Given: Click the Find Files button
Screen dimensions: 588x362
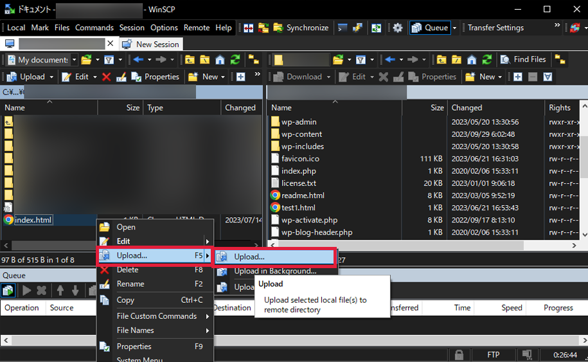Looking at the screenshot, I should coord(524,59).
